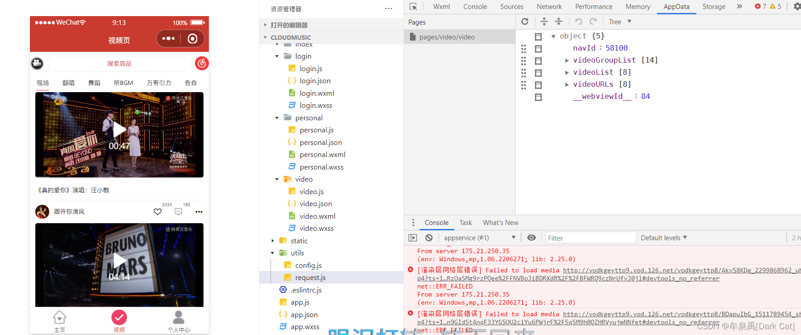This screenshot has height=335, width=801.
Task: Click the red error count badge
Action: [761, 6]
